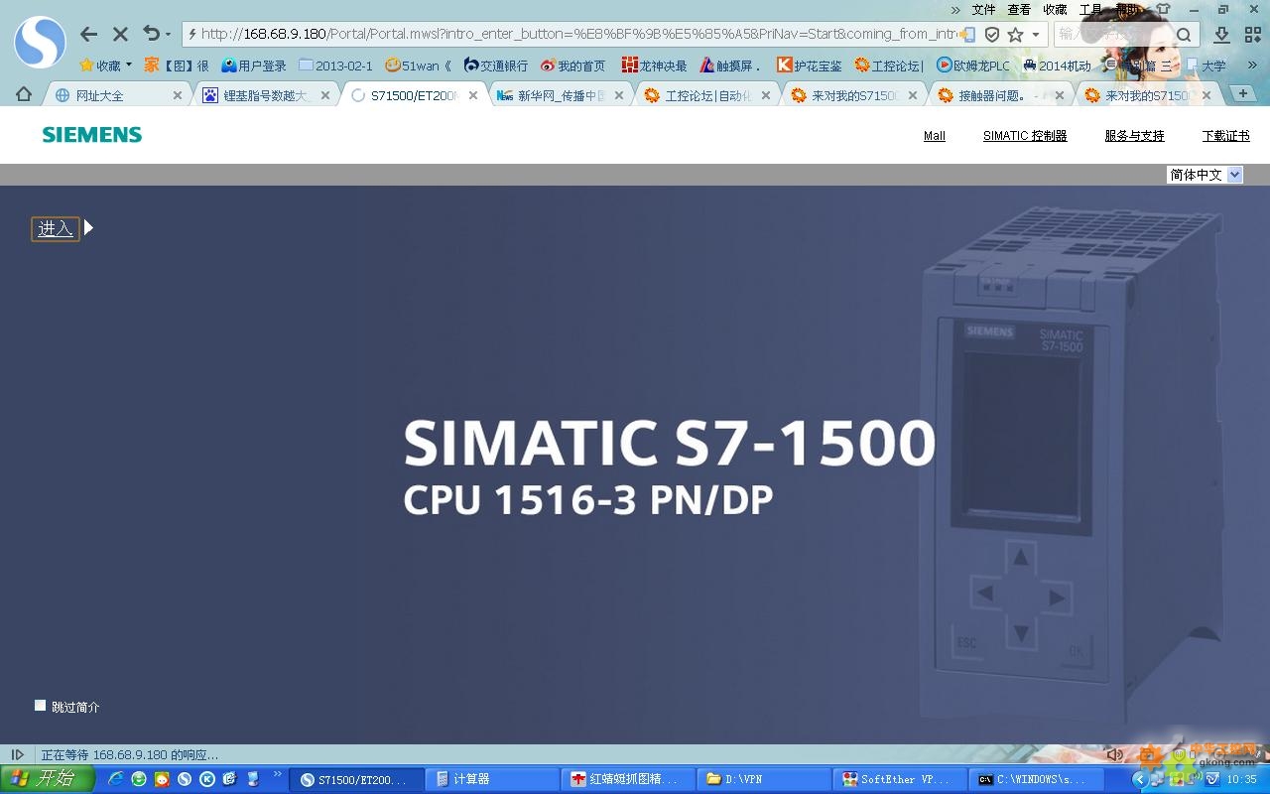
Task: Close the 接触器问题 tab
Action: tap(1060, 95)
